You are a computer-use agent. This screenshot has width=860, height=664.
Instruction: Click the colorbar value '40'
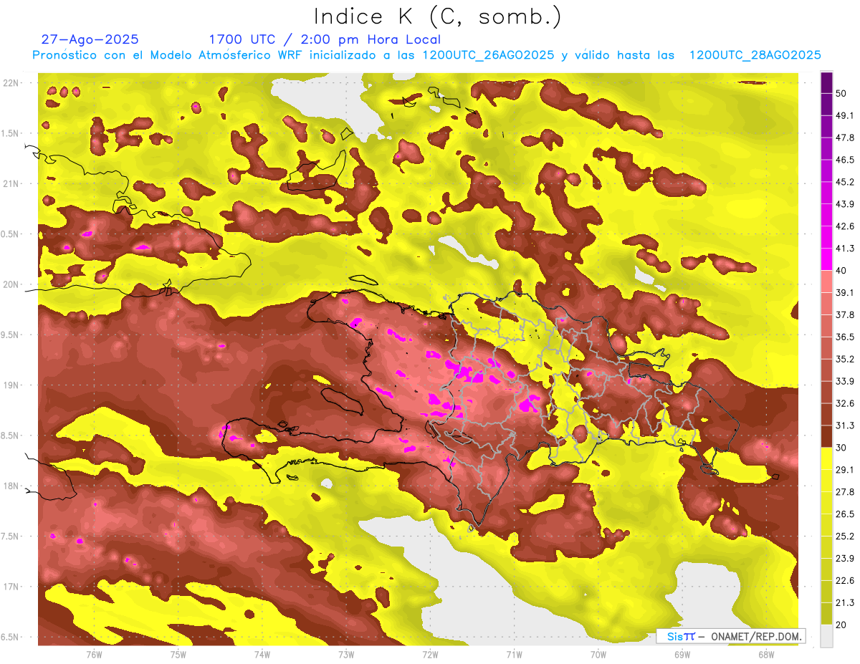pyautogui.click(x=841, y=271)
